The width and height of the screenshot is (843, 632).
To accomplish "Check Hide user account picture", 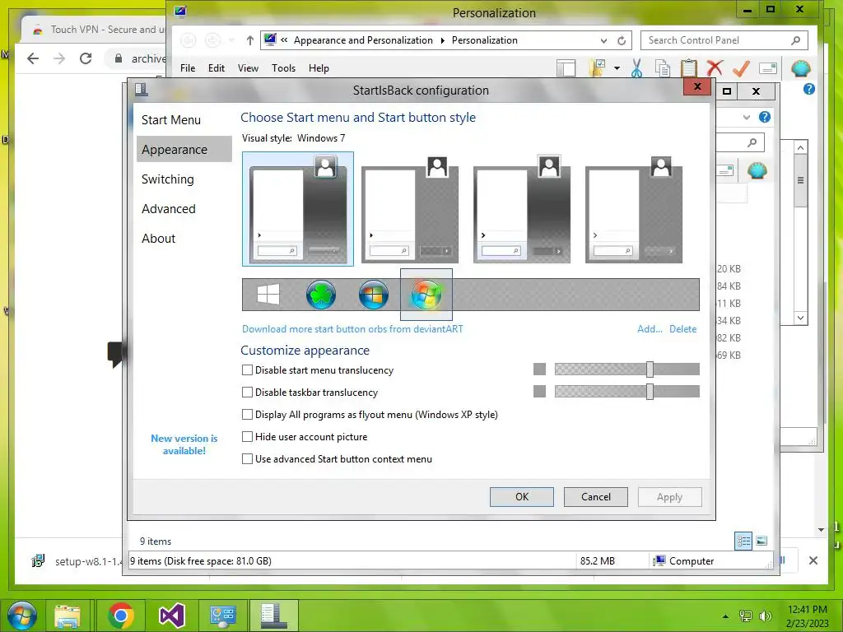I will point(247,436).
